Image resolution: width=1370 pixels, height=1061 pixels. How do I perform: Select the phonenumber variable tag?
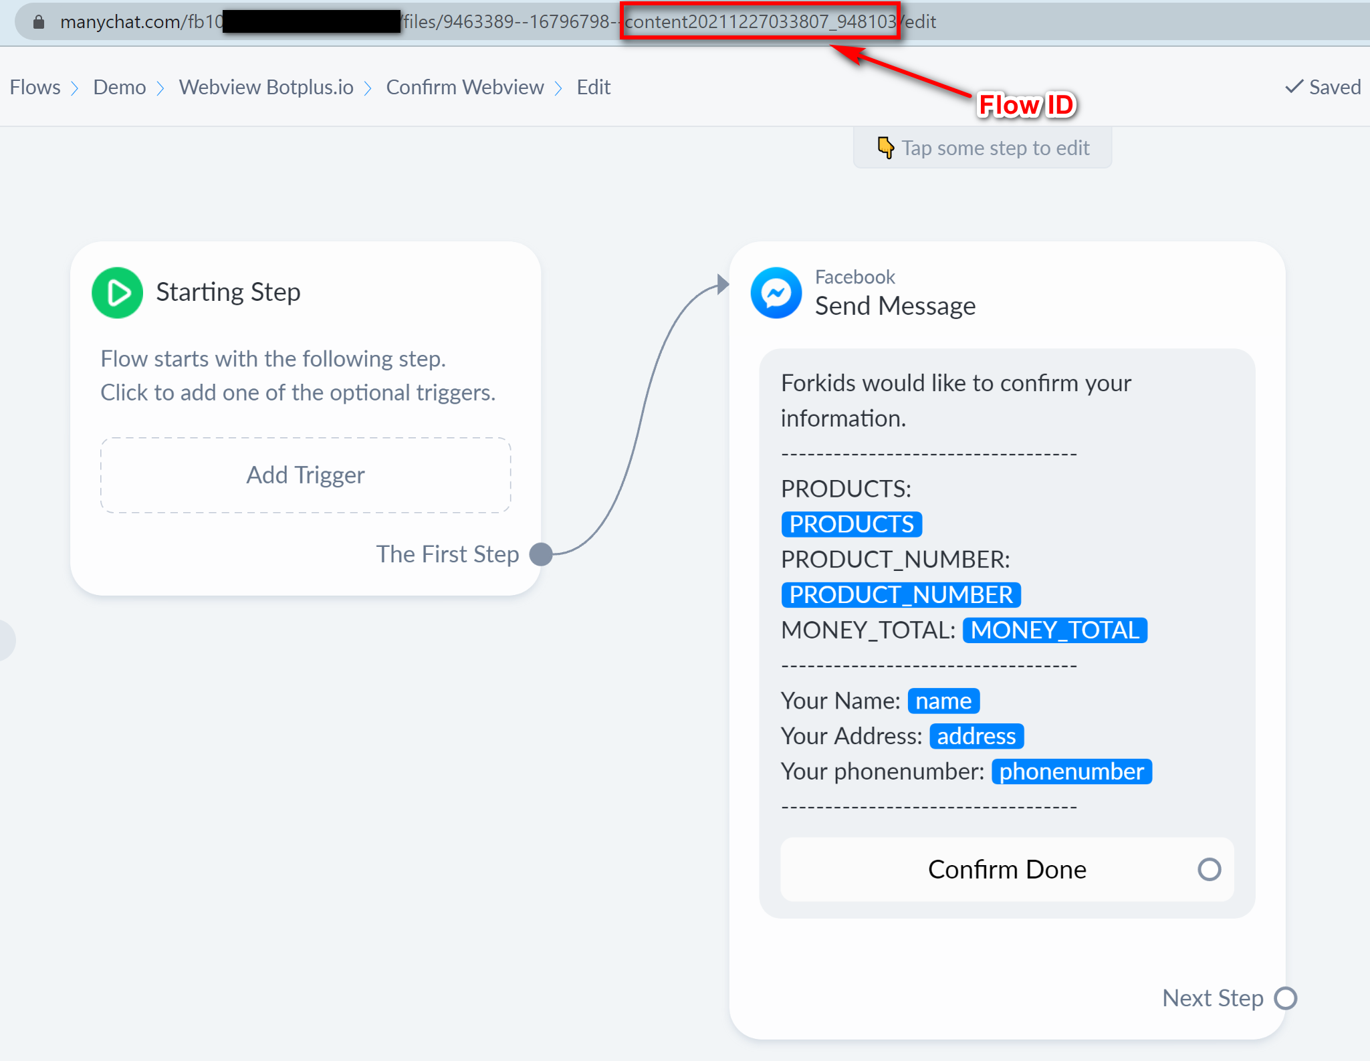coord(1071,772)
